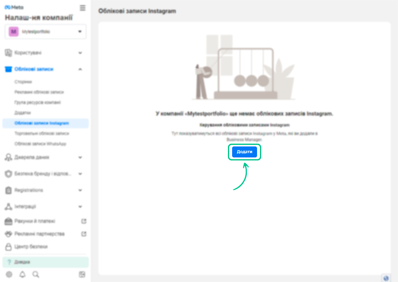Open Рахунки й платежі link

(35, 221)
